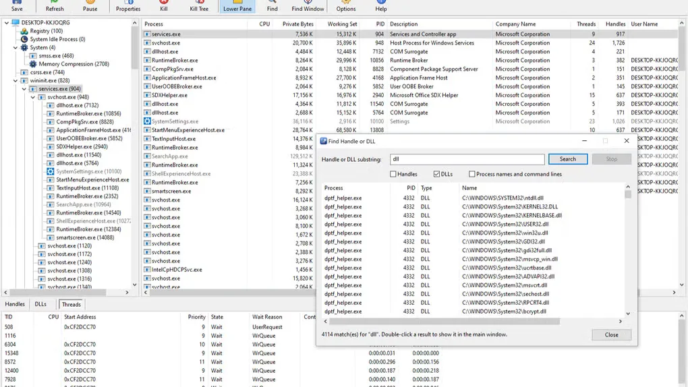The height and width of the screenshot is (387, 688).
Task: Click the Kill Tree toolbar icon
Action: pyautogui.click(x=199, y=5)
